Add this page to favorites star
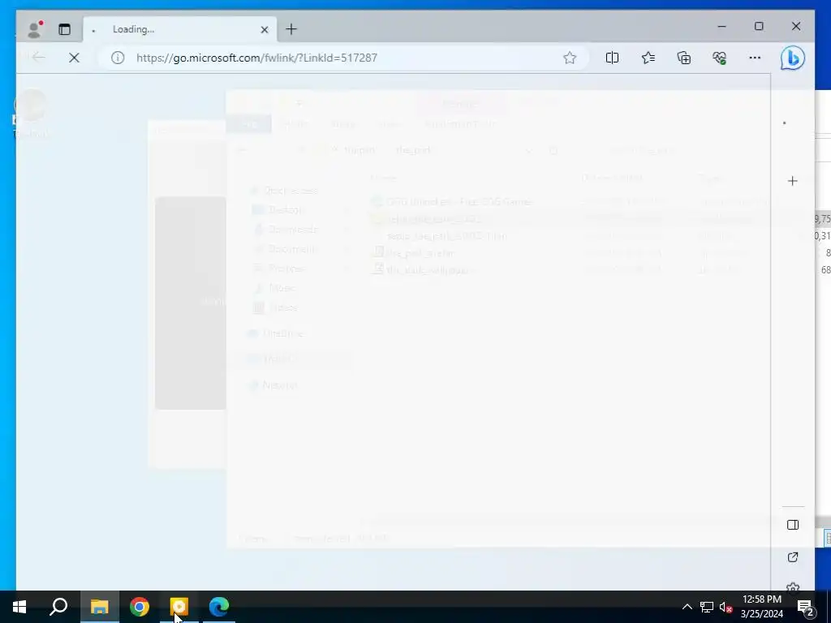This screenshot has width=831, height=623. pyautogui.click(x=570, y=58)
